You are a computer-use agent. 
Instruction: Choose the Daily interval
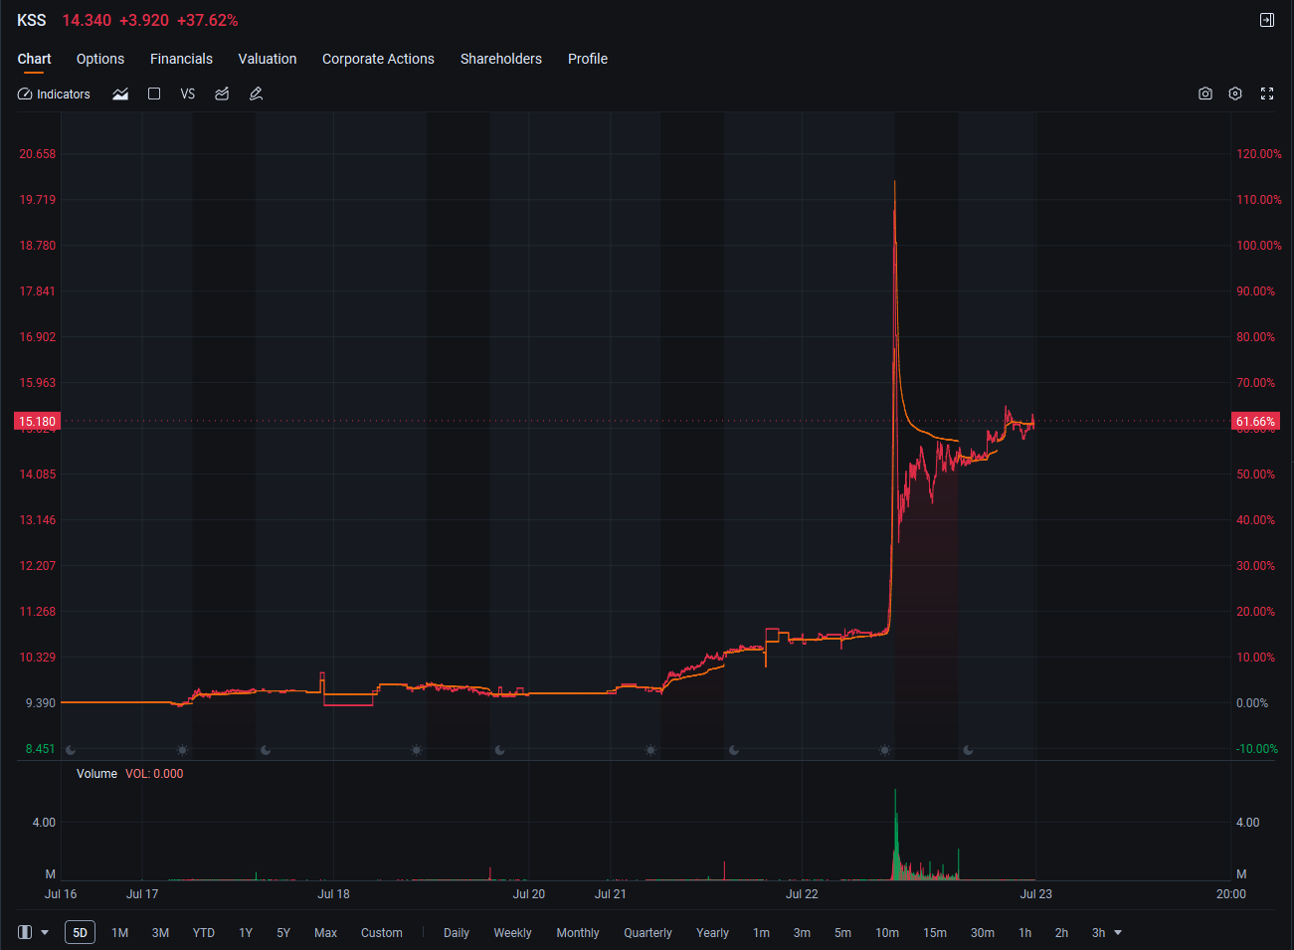tap(457, 932)
